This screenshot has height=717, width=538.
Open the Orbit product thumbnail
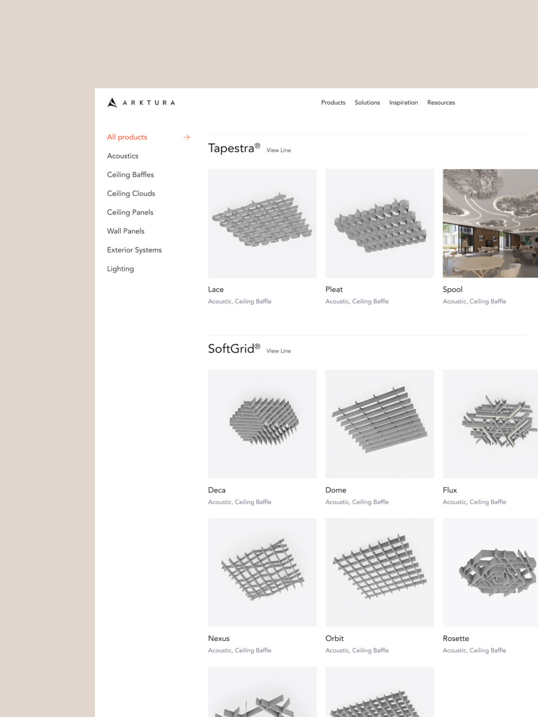coord(379,573)
